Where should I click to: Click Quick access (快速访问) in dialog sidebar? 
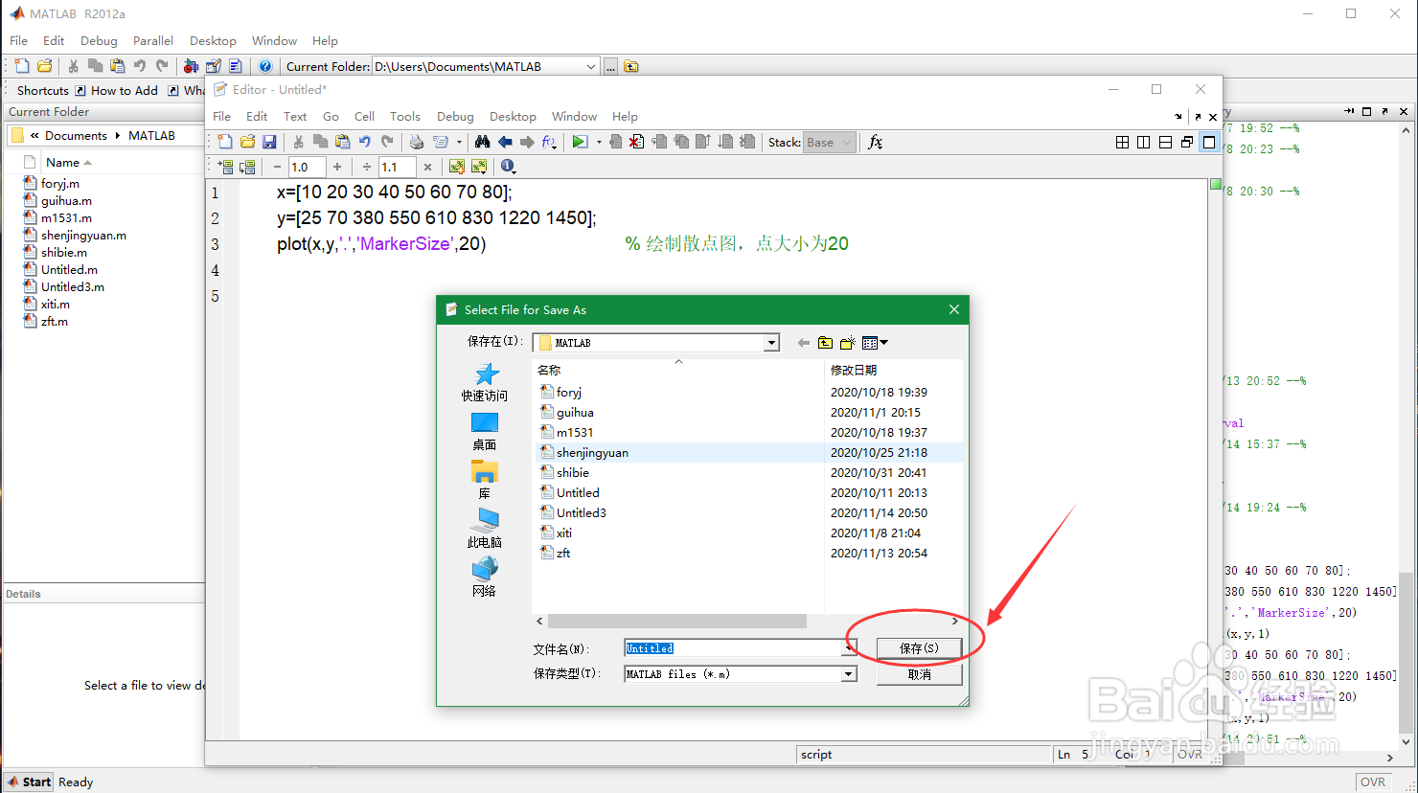click(485, 382)
